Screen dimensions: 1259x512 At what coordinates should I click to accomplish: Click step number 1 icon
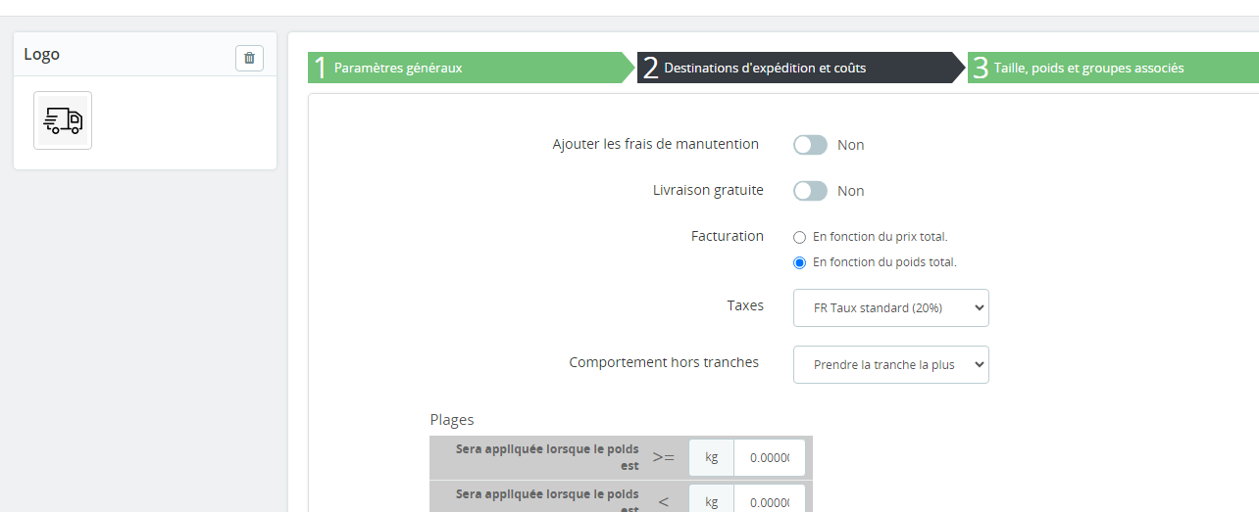(x=320, y=68)
